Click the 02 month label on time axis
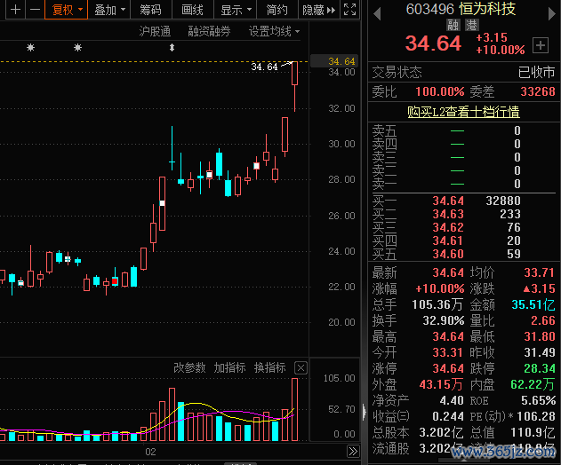Screen dimensions: 561x465 (x=150, y=452)
